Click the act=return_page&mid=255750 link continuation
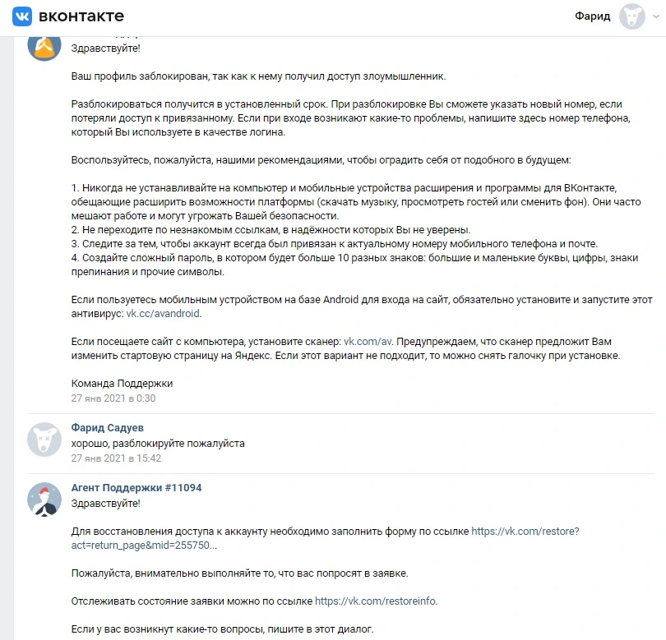The height and width of the screenshot is (640, 666). (144, 546)
